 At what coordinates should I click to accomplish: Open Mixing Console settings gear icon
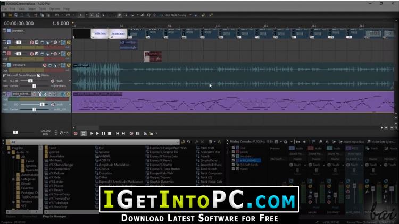[286, 142]
